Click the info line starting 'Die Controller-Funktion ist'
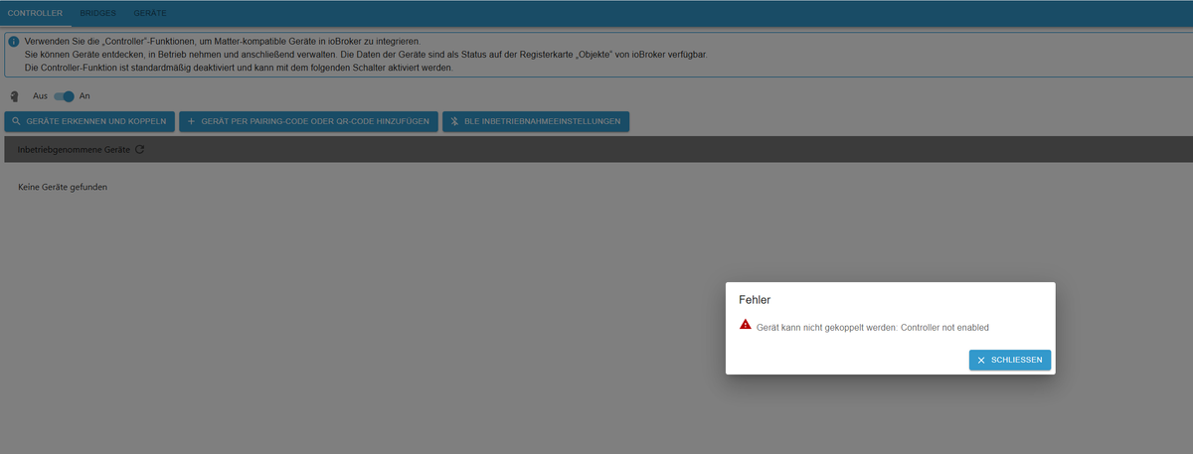The width and height of the screenshot is (1193, 454). tap(239, 68)
